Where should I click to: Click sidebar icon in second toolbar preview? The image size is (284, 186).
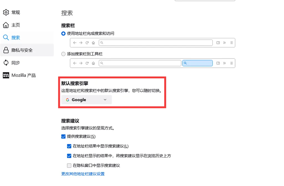point(218,63)
